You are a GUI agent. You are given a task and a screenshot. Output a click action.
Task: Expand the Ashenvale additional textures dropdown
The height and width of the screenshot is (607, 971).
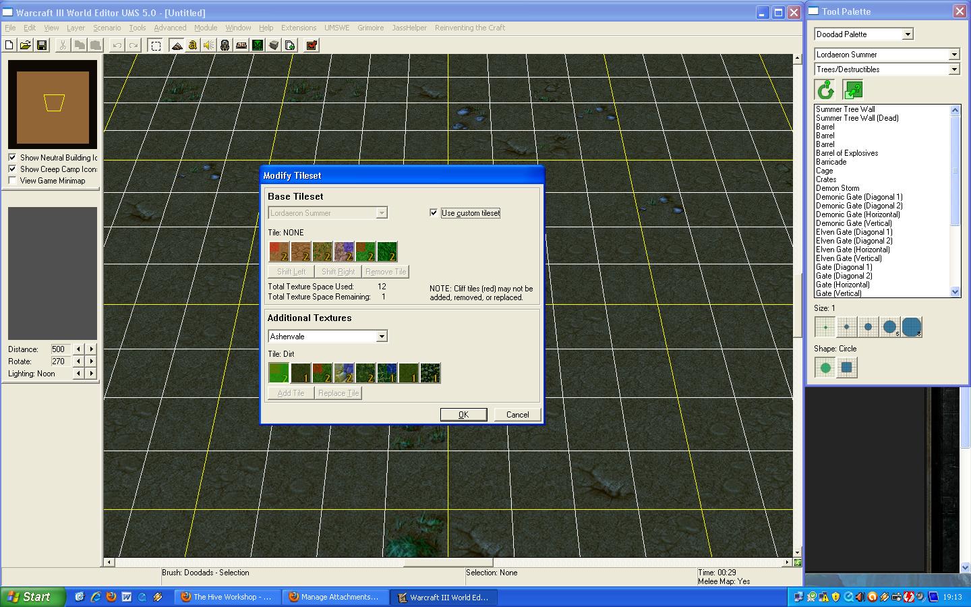[382, 336]
